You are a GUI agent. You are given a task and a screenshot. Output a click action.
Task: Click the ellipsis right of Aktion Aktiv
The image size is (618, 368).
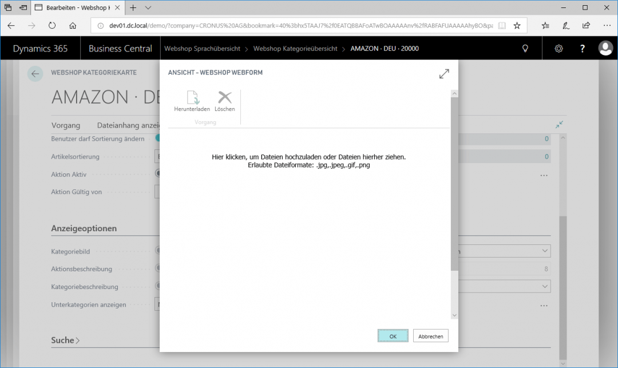(x=544, y=175)
